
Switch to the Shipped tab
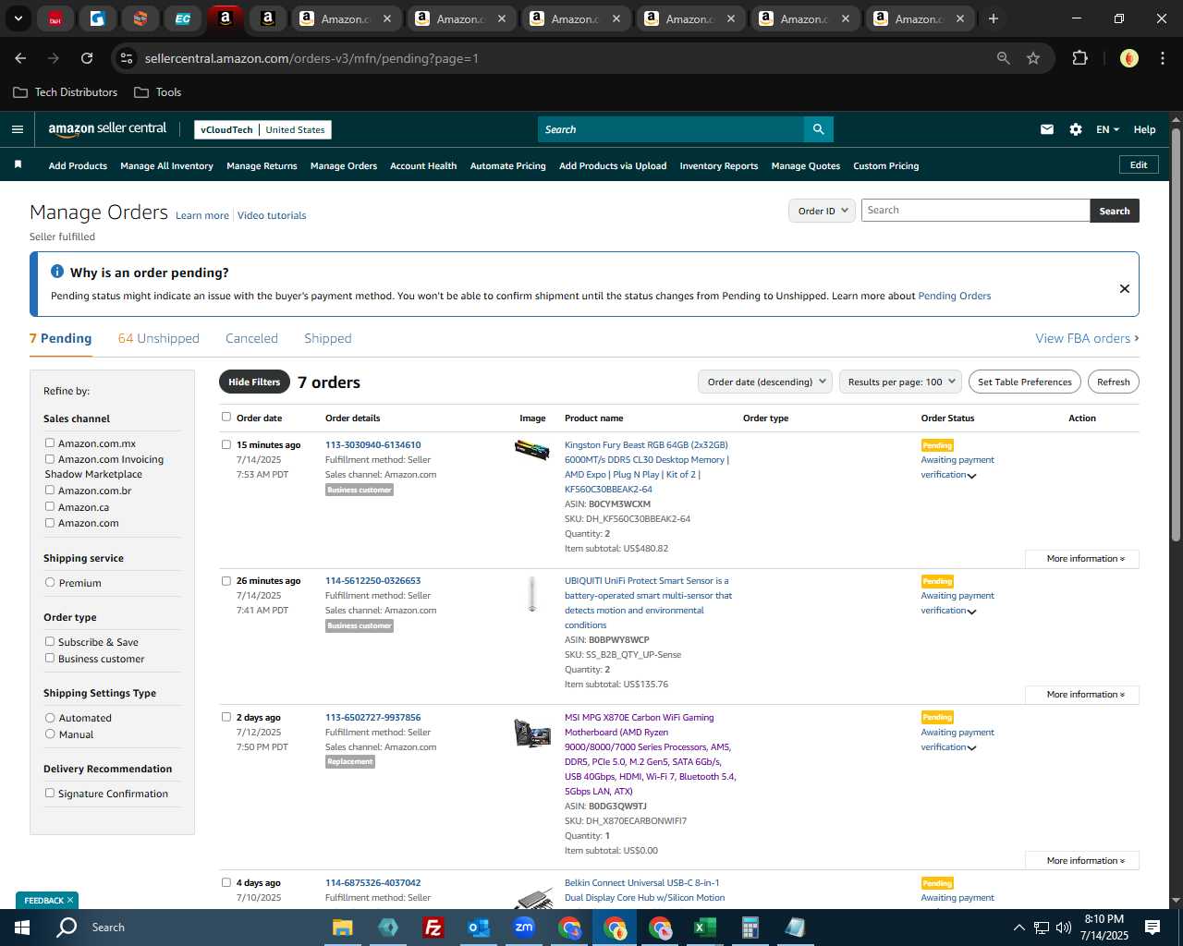pos(328,338)
